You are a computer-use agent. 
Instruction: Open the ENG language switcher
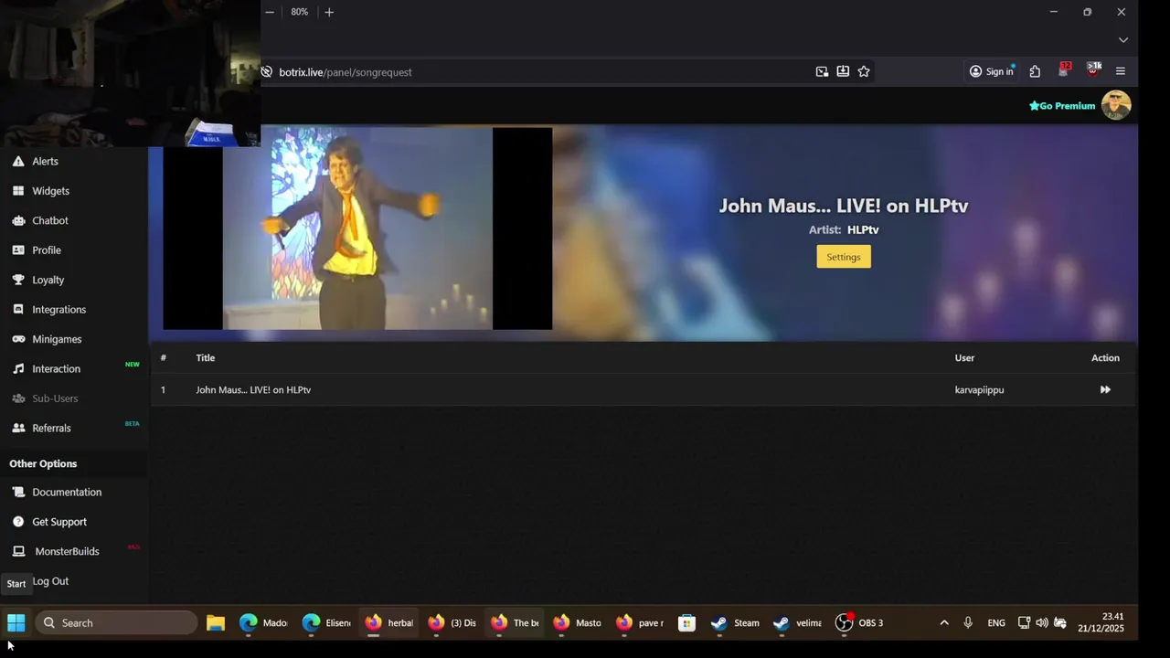click(x=996, y=623)
